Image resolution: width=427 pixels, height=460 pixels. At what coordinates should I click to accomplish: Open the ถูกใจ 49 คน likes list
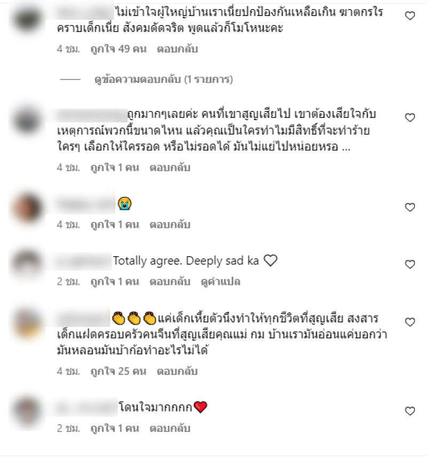tap(118, 49)
